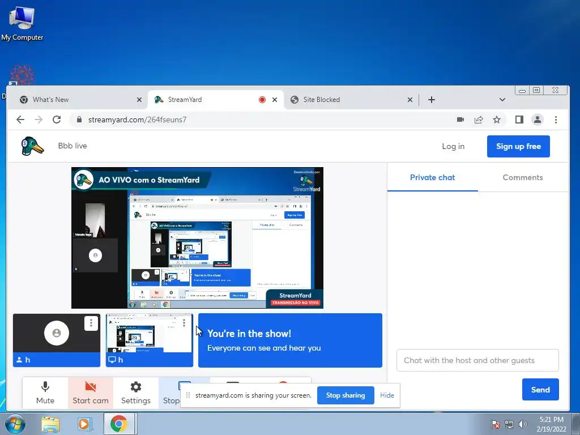
Task: Click the forward navigation arrow
Action: coord(39,120)
